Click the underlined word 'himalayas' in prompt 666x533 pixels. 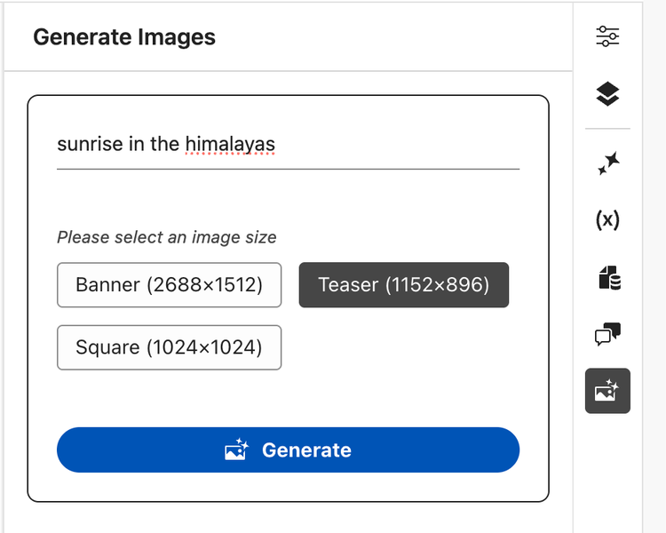tap(230, 144)
